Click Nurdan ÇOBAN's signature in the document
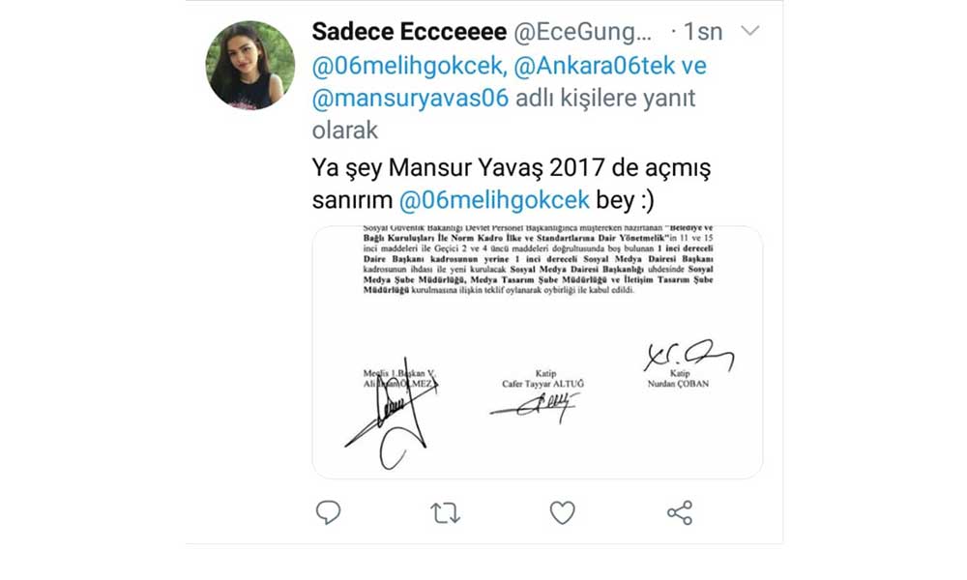The height and width of the screenshot is (580, 967). coord(687,357)
